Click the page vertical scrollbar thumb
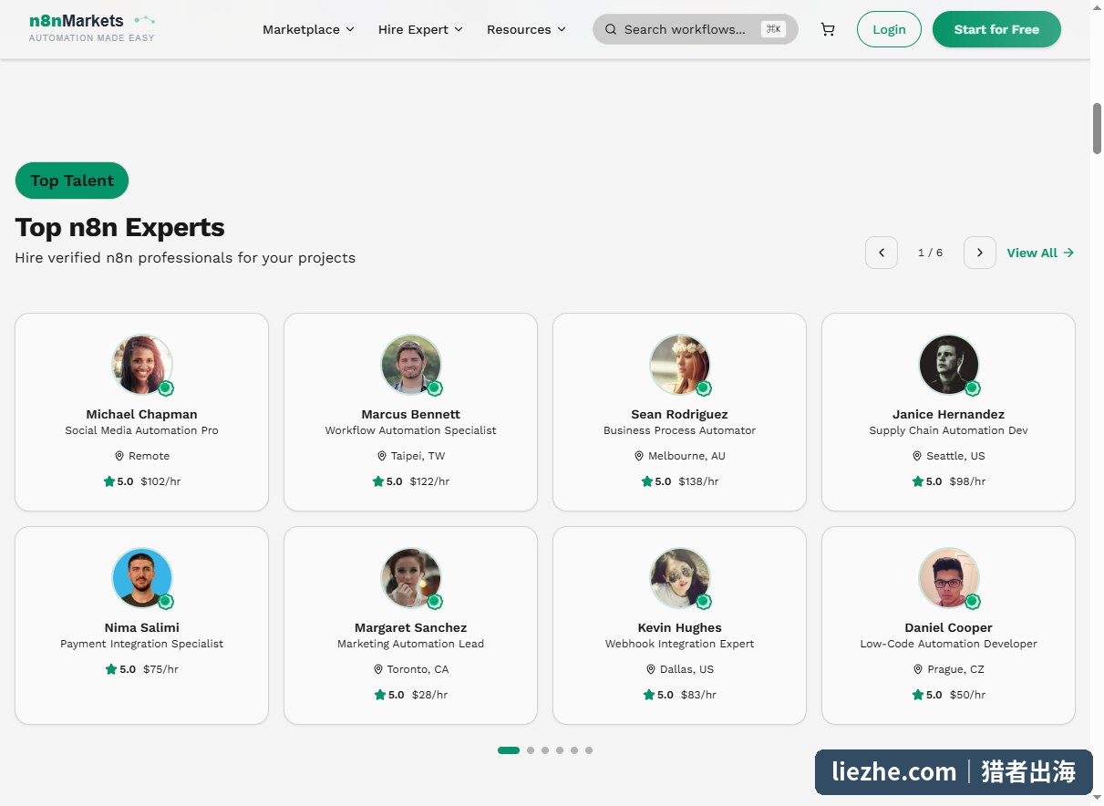Image resolution: width=1104 pixels, height=806 pixels. (1097, 129)
